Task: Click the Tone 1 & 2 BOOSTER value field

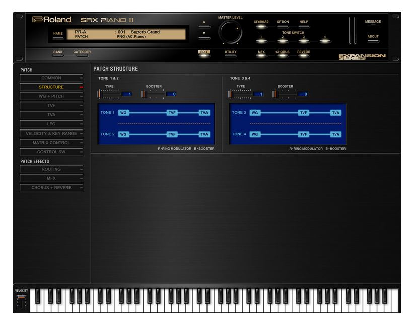Action: point(171,94)
